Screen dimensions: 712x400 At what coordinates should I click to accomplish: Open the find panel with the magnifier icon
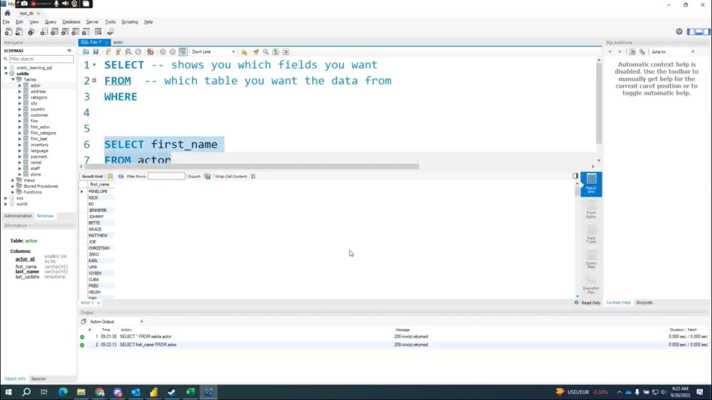pyautogui.click(x=266, y=52)
